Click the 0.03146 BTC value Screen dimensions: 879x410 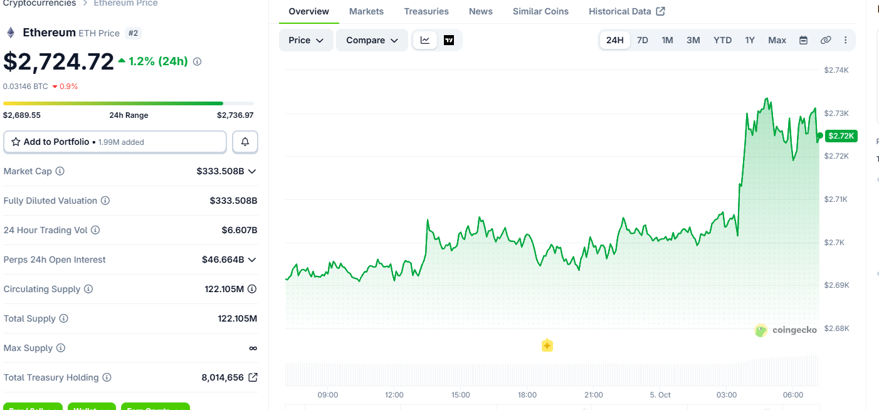[25, 87]
